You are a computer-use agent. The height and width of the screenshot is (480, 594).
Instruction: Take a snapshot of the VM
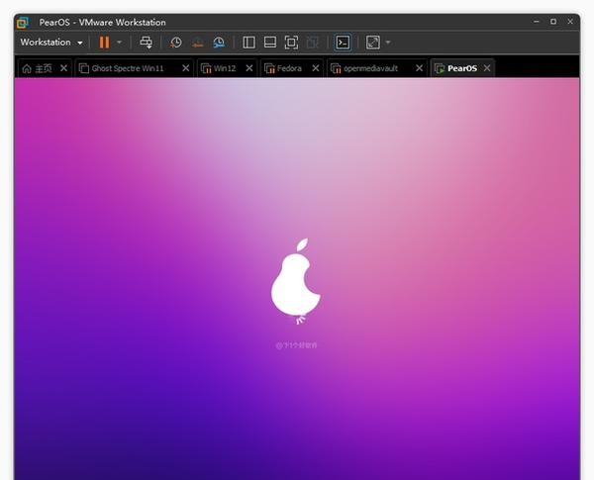[x=176, y=43]
